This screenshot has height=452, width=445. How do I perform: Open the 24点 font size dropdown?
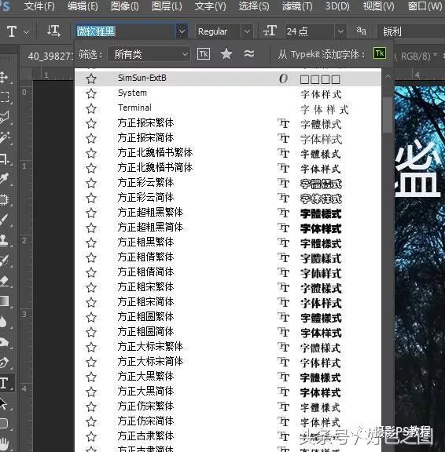(340, 31)
